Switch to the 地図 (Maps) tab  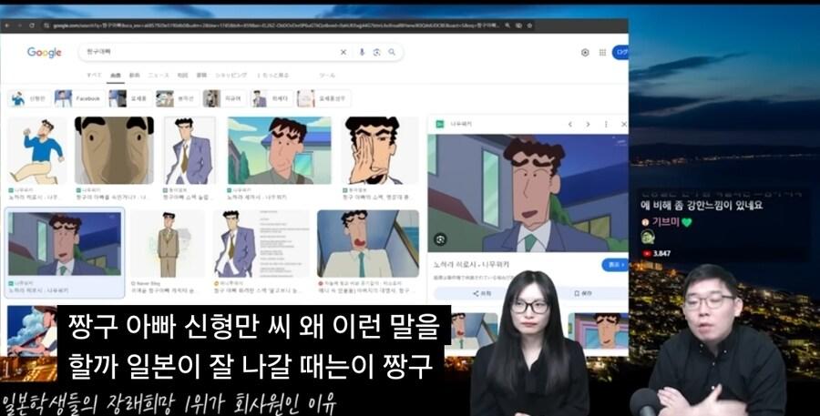(182, 76)
